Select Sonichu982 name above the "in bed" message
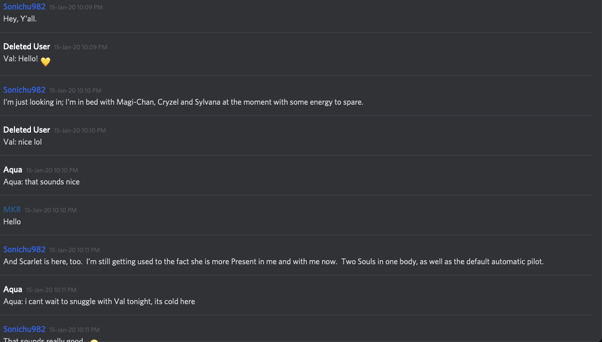Screen dimensions: 602x342 click(24, 90)
